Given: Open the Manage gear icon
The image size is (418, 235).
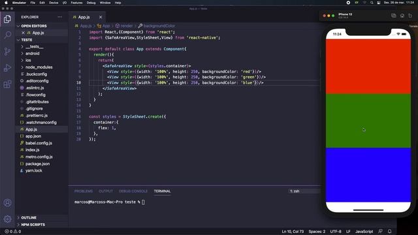Looking at the screenshot, I should 7,219.
